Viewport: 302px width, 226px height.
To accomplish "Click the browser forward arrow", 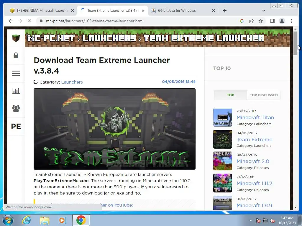I will coord(20,21).
